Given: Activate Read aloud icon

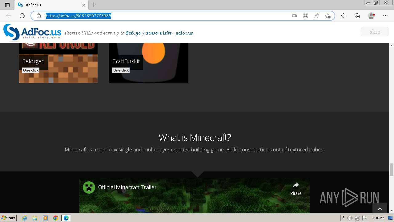Looking at the screenshot, I should click(317, 16).
